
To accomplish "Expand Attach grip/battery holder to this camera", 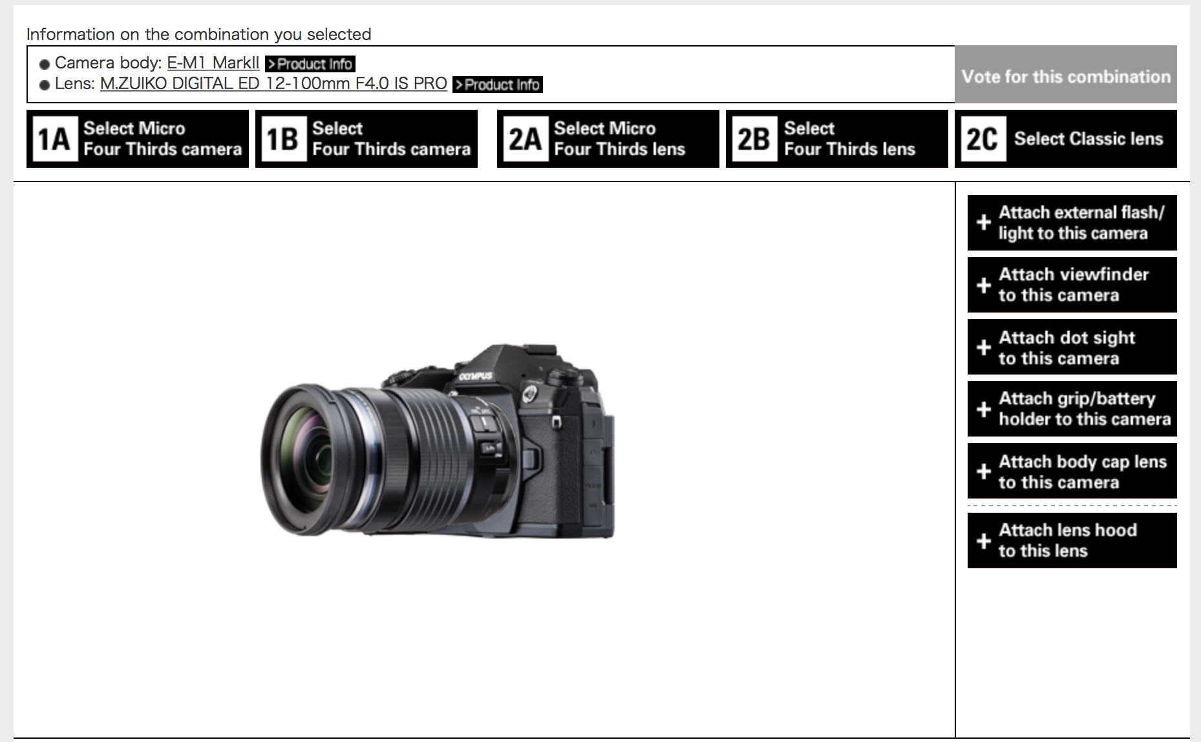I will (x=1072, y=409).
